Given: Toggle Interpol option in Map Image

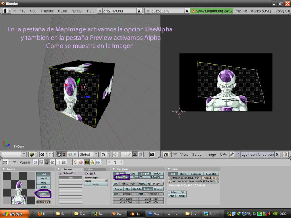Looking at the screenshot, I should (x=145, y=174).
